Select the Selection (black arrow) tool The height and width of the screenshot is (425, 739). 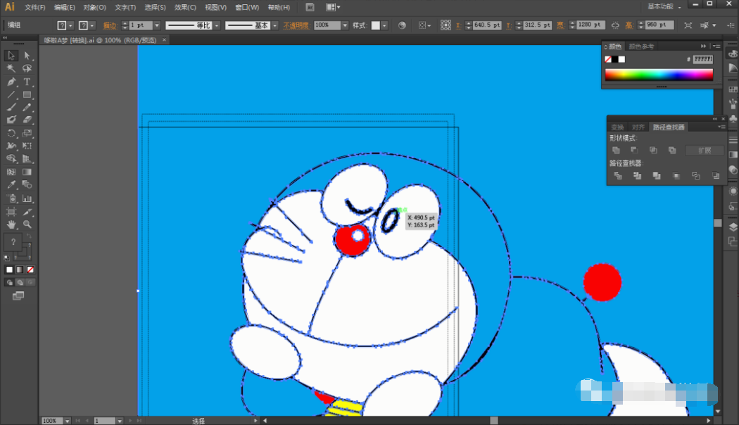pos(11,56)
